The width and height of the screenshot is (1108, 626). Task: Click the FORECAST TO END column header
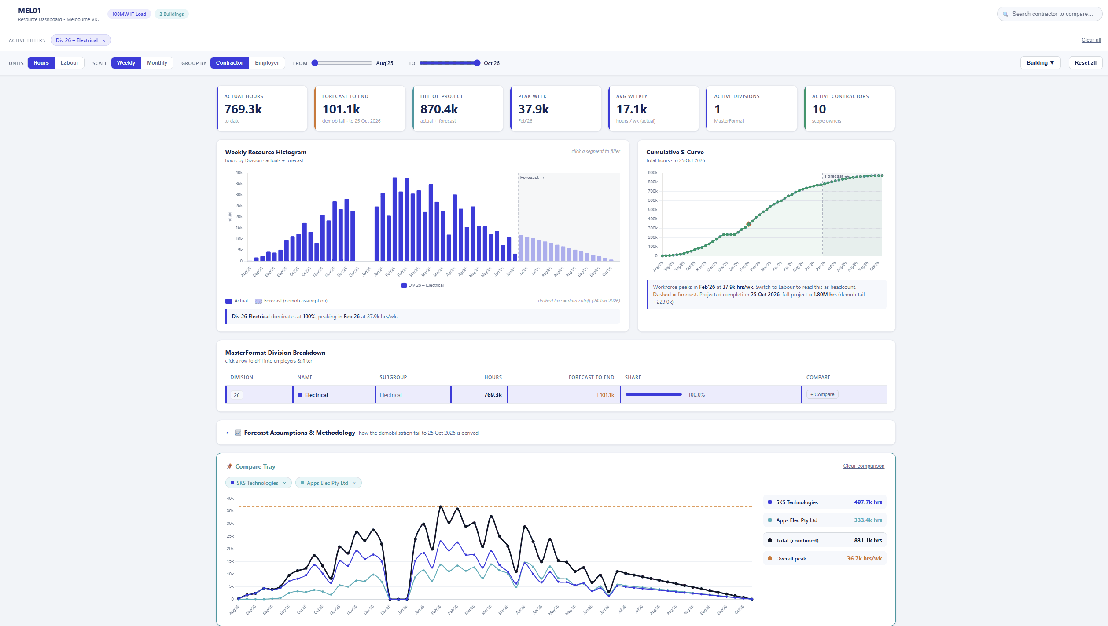click(x=591, y=377)
